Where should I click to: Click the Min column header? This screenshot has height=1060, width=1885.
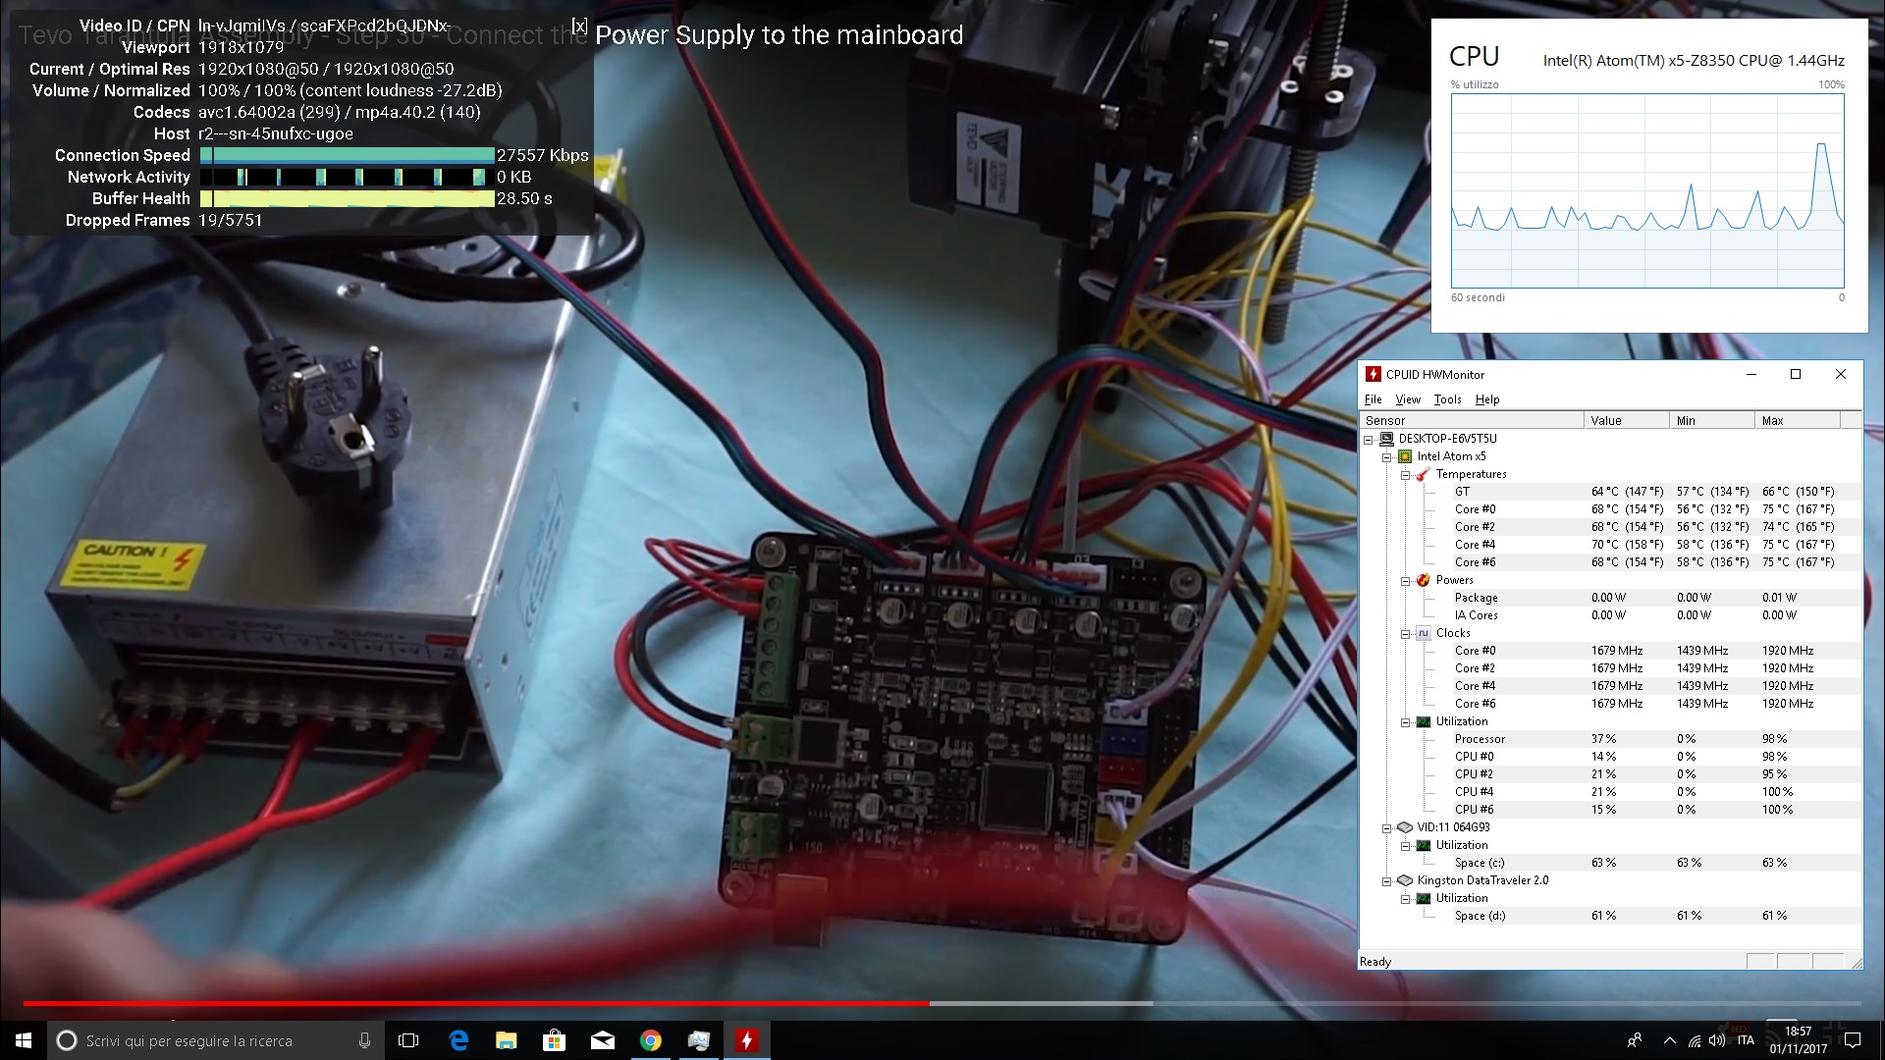pos(1711,420)
